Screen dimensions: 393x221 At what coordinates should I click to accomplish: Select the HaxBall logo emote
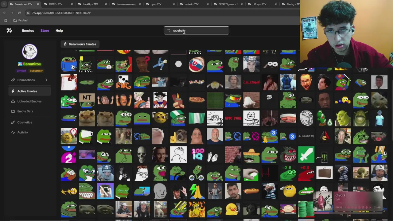(x=196, y=82)
